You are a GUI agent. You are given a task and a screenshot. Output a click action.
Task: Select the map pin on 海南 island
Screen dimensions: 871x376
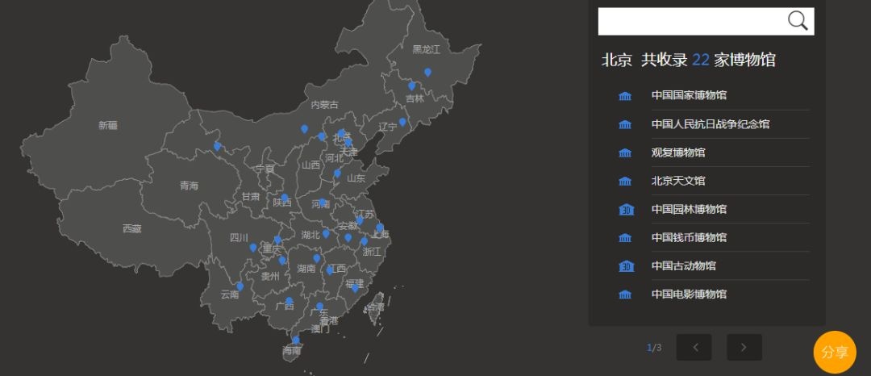coord(296,340)
